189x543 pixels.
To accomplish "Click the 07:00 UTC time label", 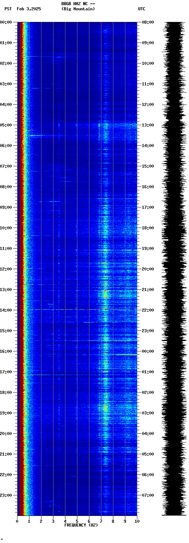I will point(148,495).
